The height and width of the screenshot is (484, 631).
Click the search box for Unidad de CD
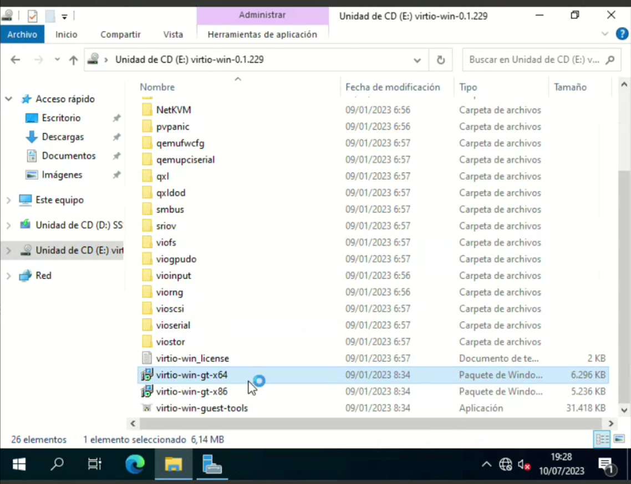coord(535,60)
